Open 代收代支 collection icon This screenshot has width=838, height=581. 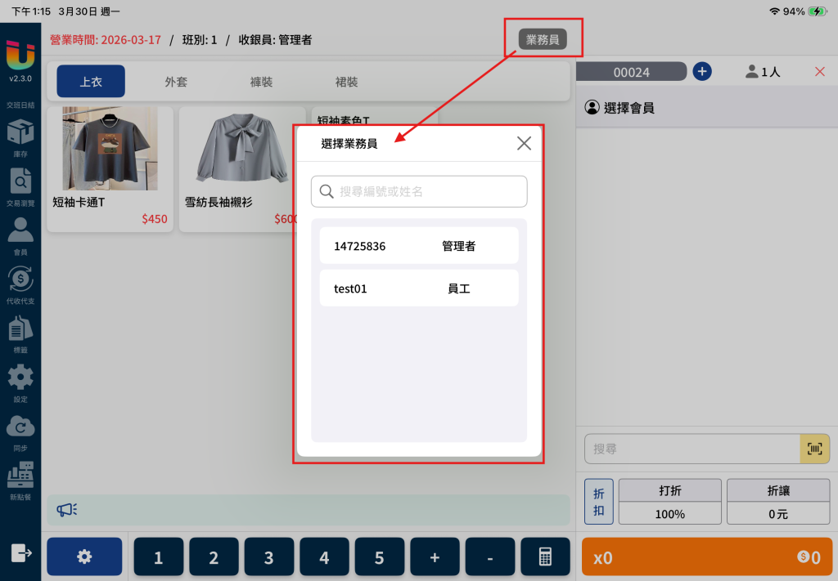[x=20, y=279]
